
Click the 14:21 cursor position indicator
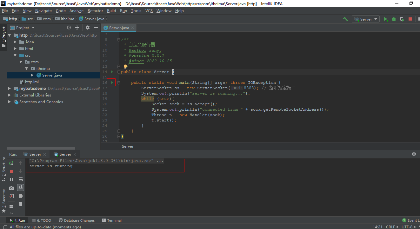377,227
